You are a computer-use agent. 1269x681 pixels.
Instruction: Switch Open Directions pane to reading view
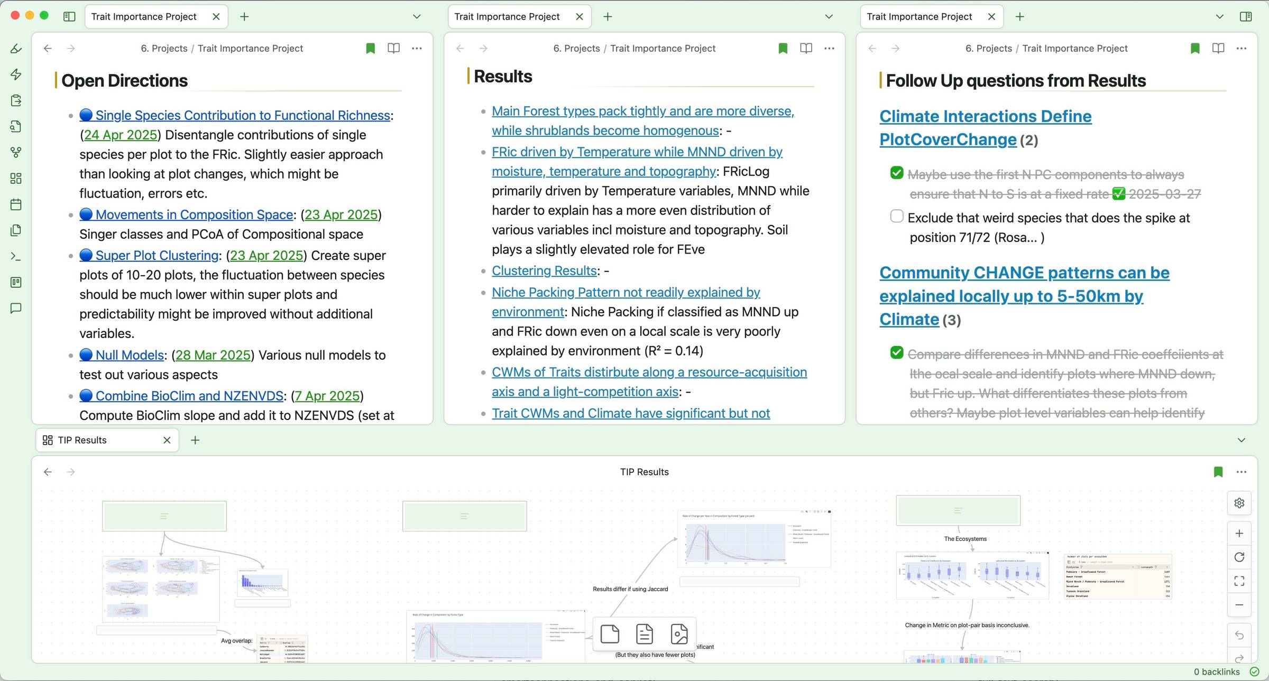(x=393, y=48)
